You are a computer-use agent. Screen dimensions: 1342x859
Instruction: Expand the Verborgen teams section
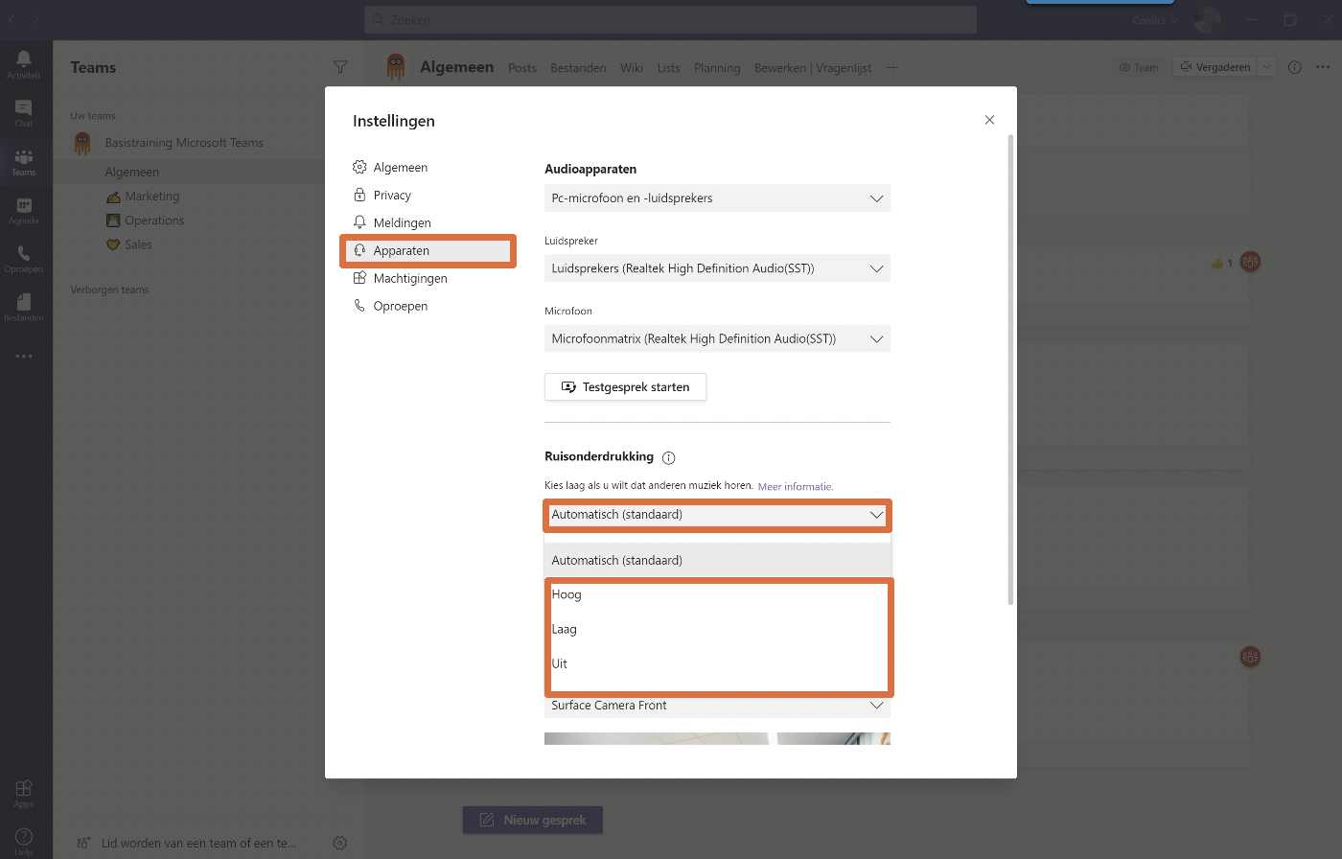point(109,290)
